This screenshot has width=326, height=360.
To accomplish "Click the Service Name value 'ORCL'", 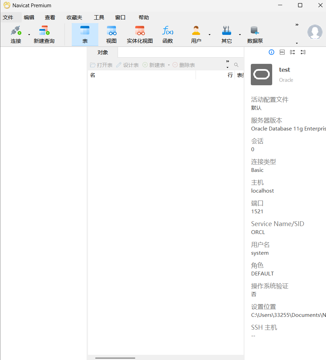I will coord(258,232).
